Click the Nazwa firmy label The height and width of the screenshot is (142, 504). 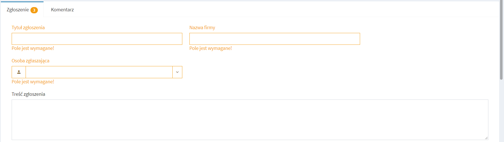click(x=202, y=27)
